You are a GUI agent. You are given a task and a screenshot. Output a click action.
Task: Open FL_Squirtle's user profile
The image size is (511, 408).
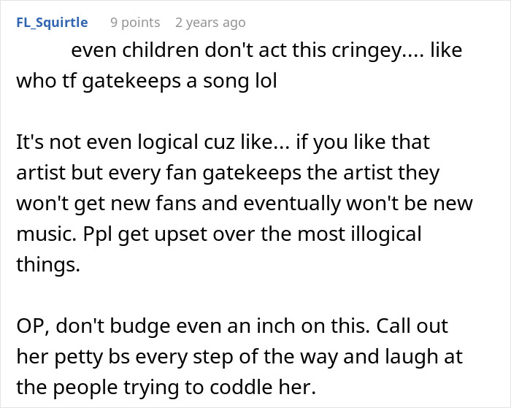51,23
